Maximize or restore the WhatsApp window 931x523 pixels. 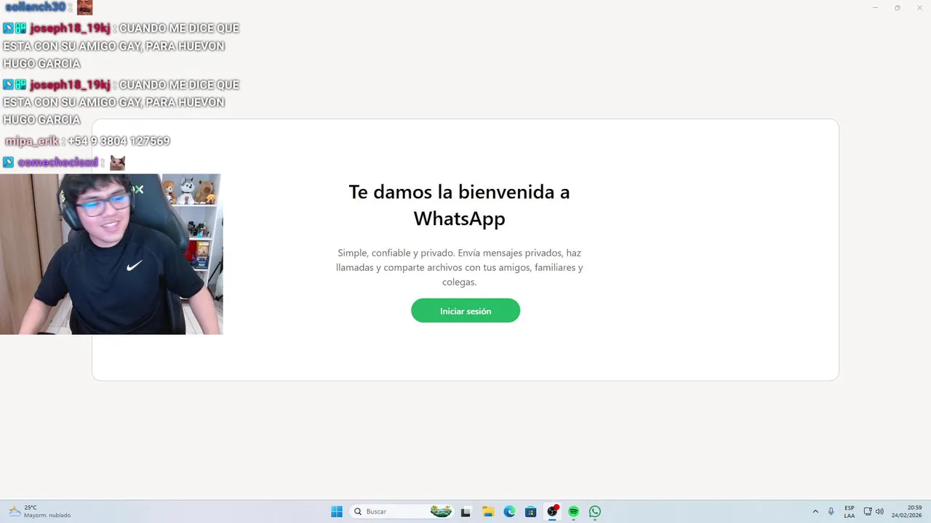(x=897, y=7)
